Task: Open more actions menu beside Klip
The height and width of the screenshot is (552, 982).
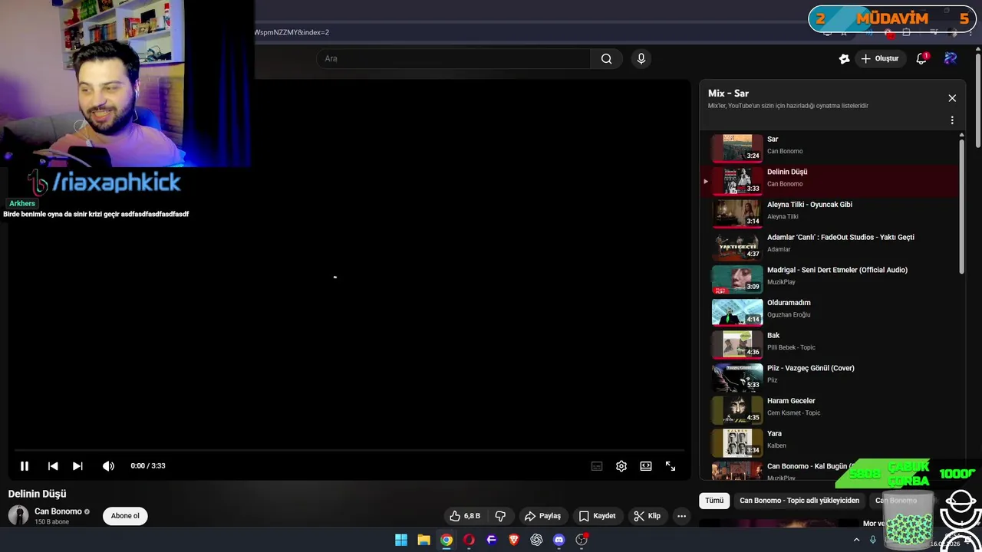Action: click(x=681, y=516)
